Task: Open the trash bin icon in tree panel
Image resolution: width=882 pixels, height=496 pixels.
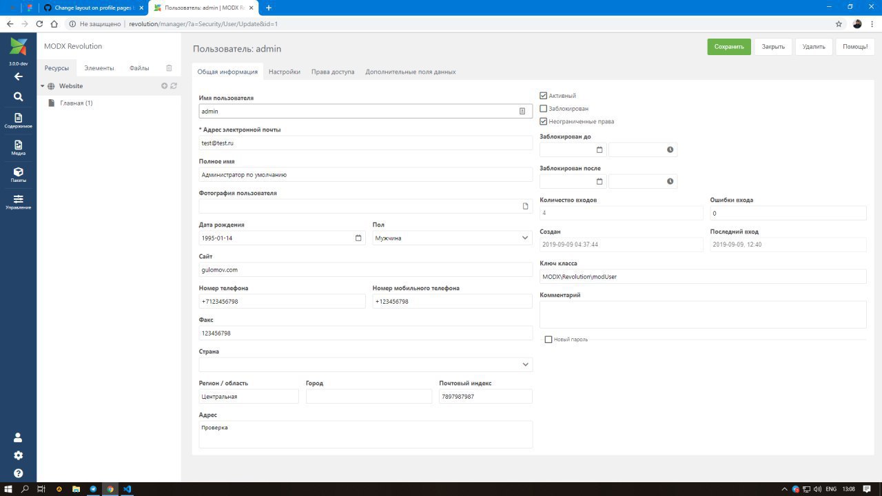Action: pyautogui.click(x=170, y=68)
